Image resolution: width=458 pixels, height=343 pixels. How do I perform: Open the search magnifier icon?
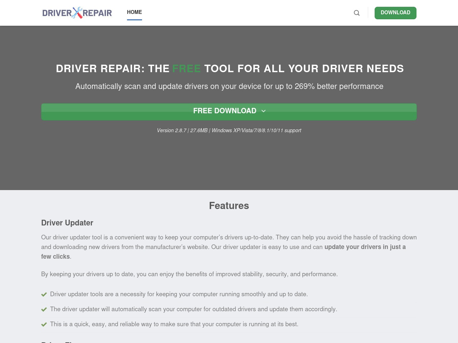click(x=357, y=13)
